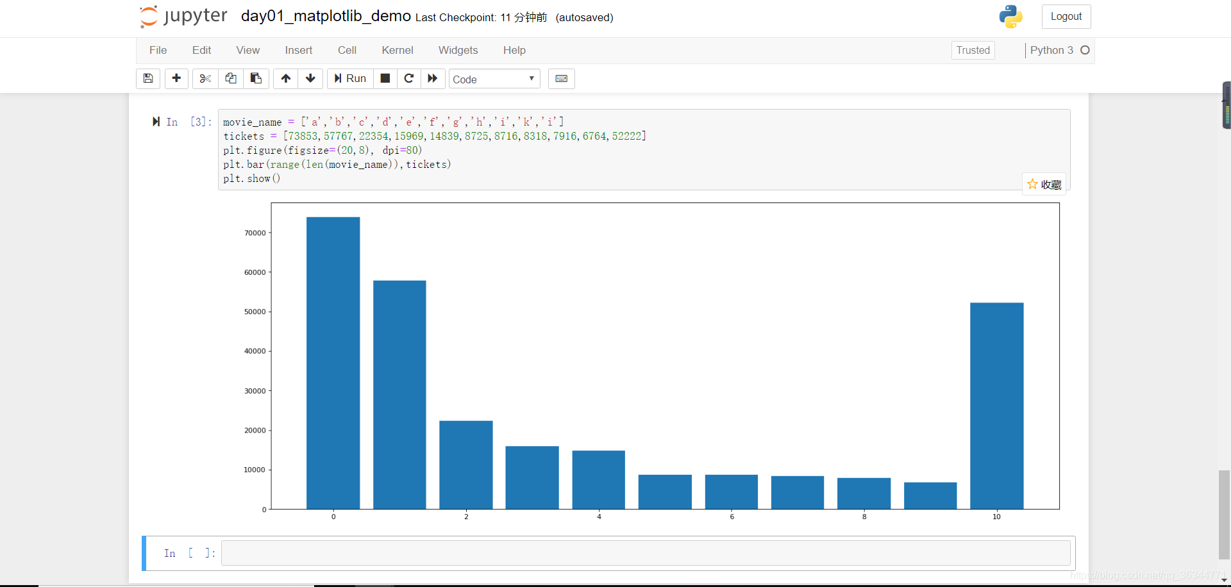Click the Python logo icon
The image size is (1231, 587).
coord(1010,17)
